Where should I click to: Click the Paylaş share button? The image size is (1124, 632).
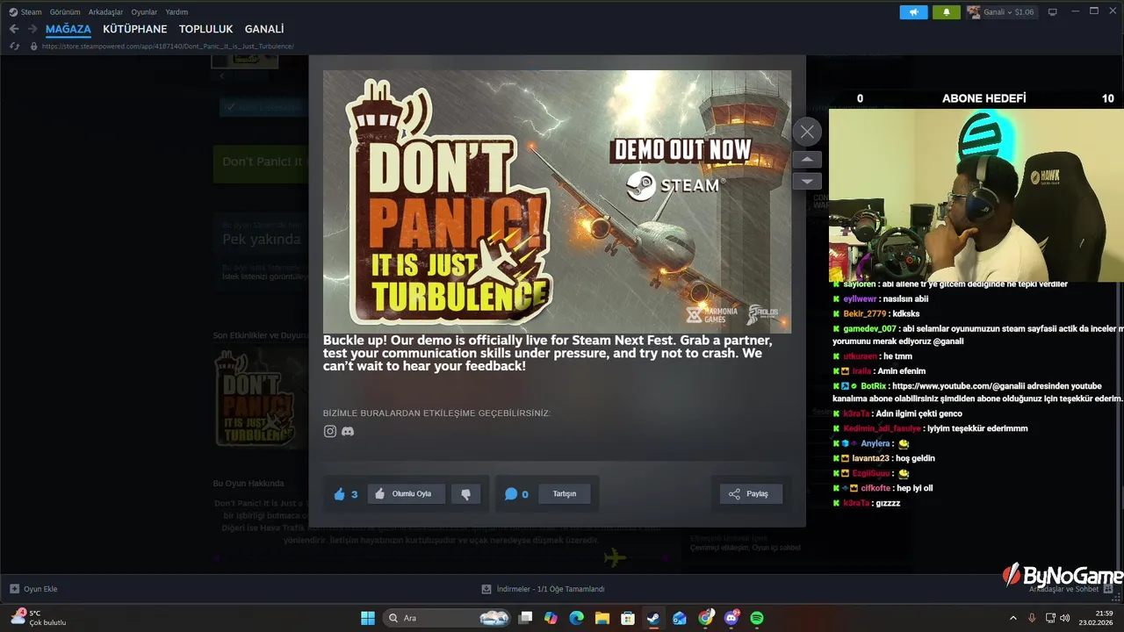click(x=751, y=494)
